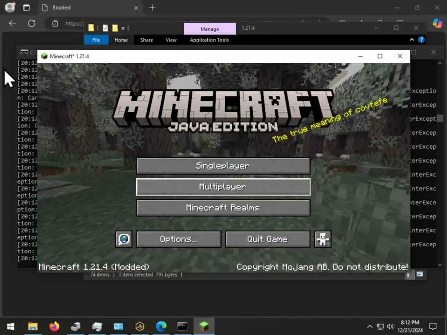This screenshot has height=335, width=447.
Task: Open the Windows Start menu
Action: click(10, 326)
